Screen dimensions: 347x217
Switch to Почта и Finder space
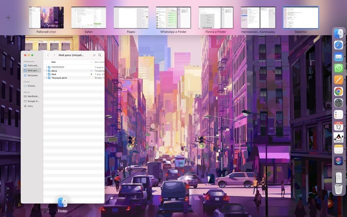(x=216, y=18)
